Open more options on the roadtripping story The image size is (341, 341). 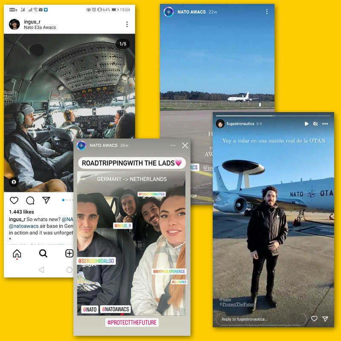[x=173, y=145]
